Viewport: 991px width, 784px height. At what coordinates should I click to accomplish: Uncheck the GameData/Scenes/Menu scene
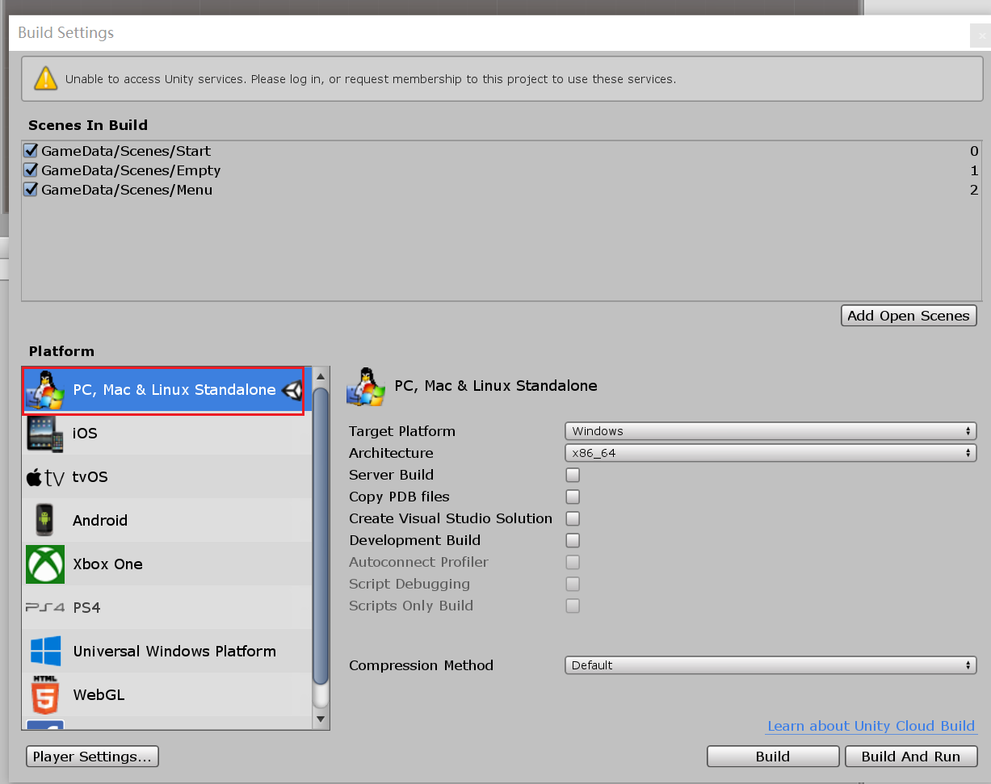click(31, 190)
